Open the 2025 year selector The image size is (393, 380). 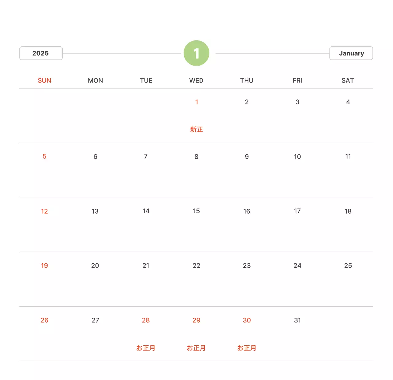pyautogui.click(x=41, y=53)
